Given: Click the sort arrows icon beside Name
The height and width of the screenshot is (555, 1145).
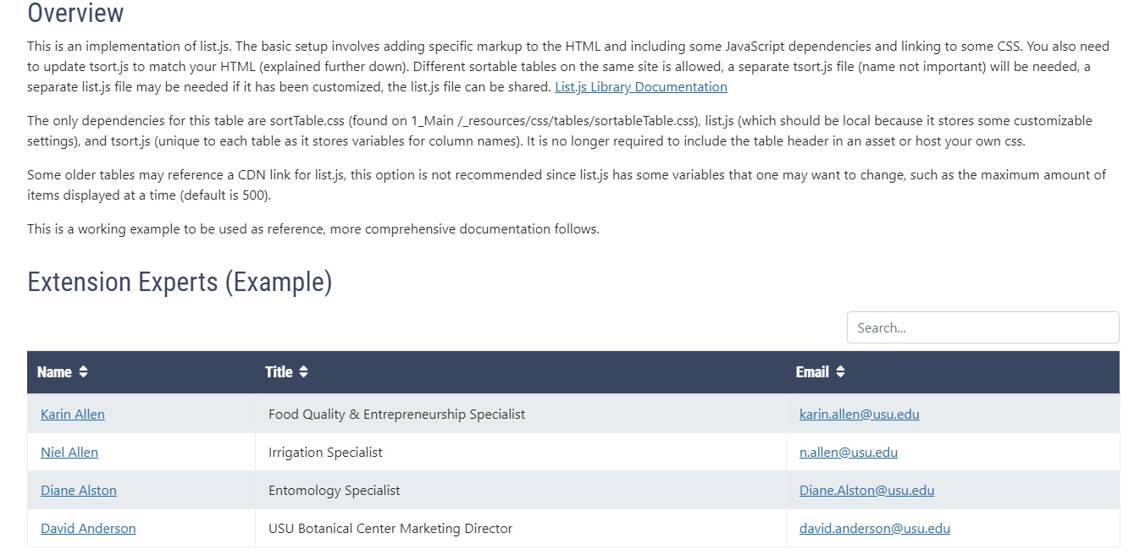Looking at the screenshot, I should (x=83, y=372).
